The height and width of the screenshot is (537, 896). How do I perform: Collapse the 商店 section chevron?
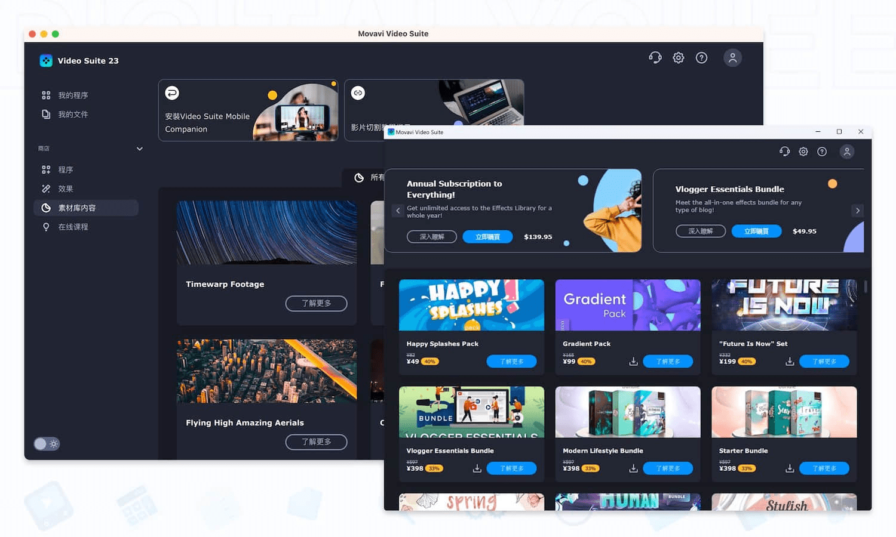(139, 149)
